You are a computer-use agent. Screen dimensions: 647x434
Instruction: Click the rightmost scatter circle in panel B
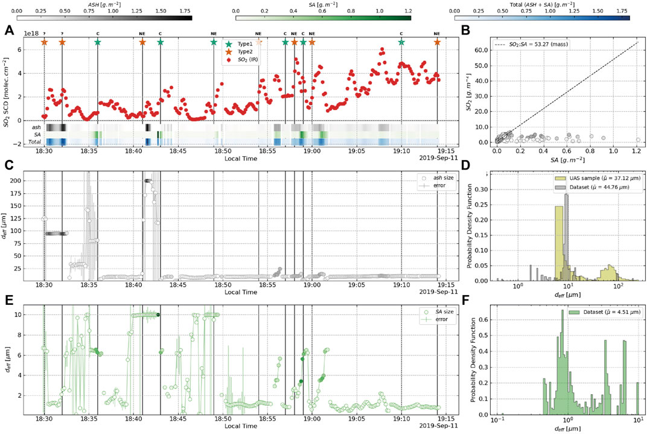(x=638, y=140)
